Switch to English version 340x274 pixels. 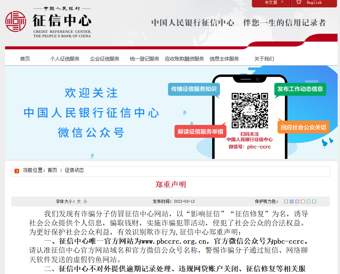tap(314, 2)
